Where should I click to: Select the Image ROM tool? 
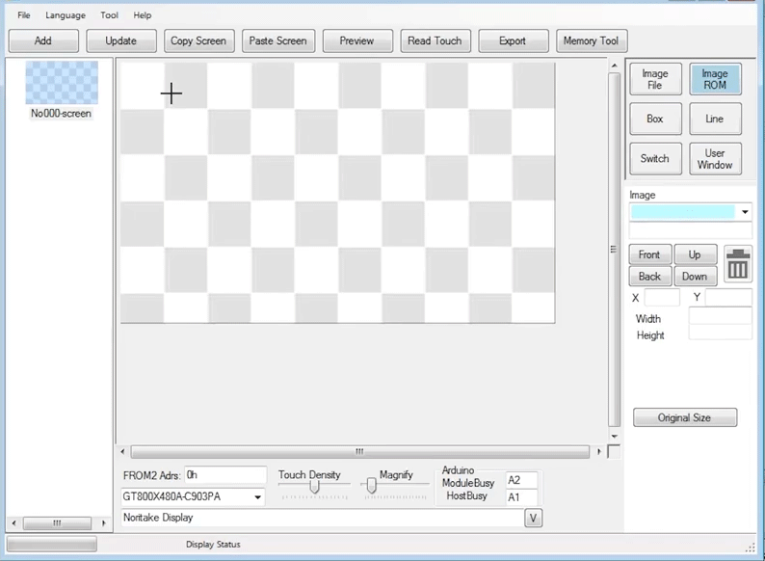714,79
